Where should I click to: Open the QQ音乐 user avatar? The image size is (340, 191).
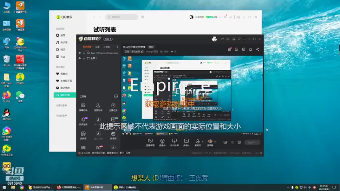[191, 17]
